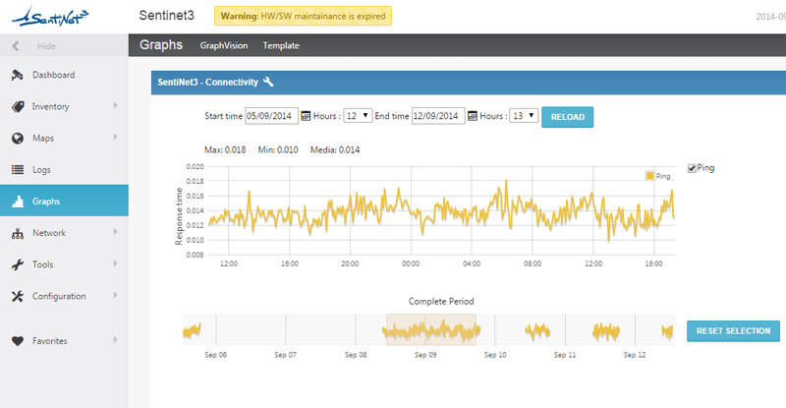The height and width of the screenshot is (408, 786).
Task: Click the Configuration crossed-tools icon
Action: coord(18,296)
